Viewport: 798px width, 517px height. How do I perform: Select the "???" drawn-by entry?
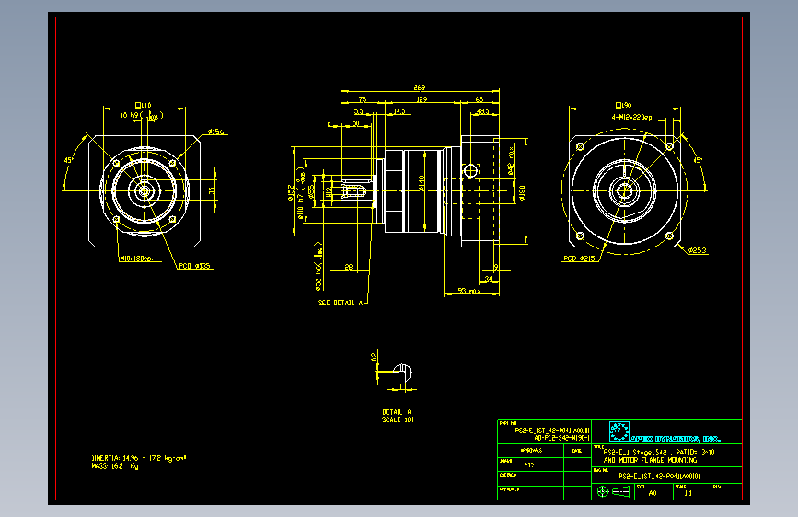coord(528,465)
